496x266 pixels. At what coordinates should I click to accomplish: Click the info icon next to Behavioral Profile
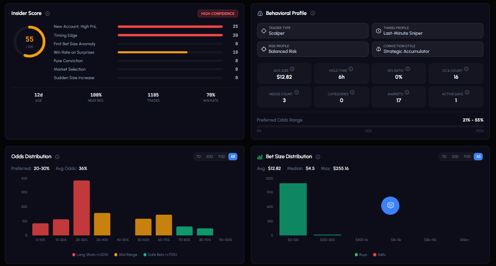pyautogui.click(x=312, y=13)
